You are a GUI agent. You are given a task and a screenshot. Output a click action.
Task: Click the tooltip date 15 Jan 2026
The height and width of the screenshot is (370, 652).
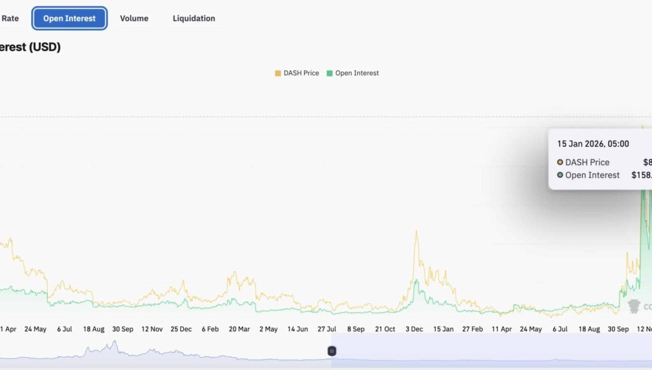click(x=593, y=144)
